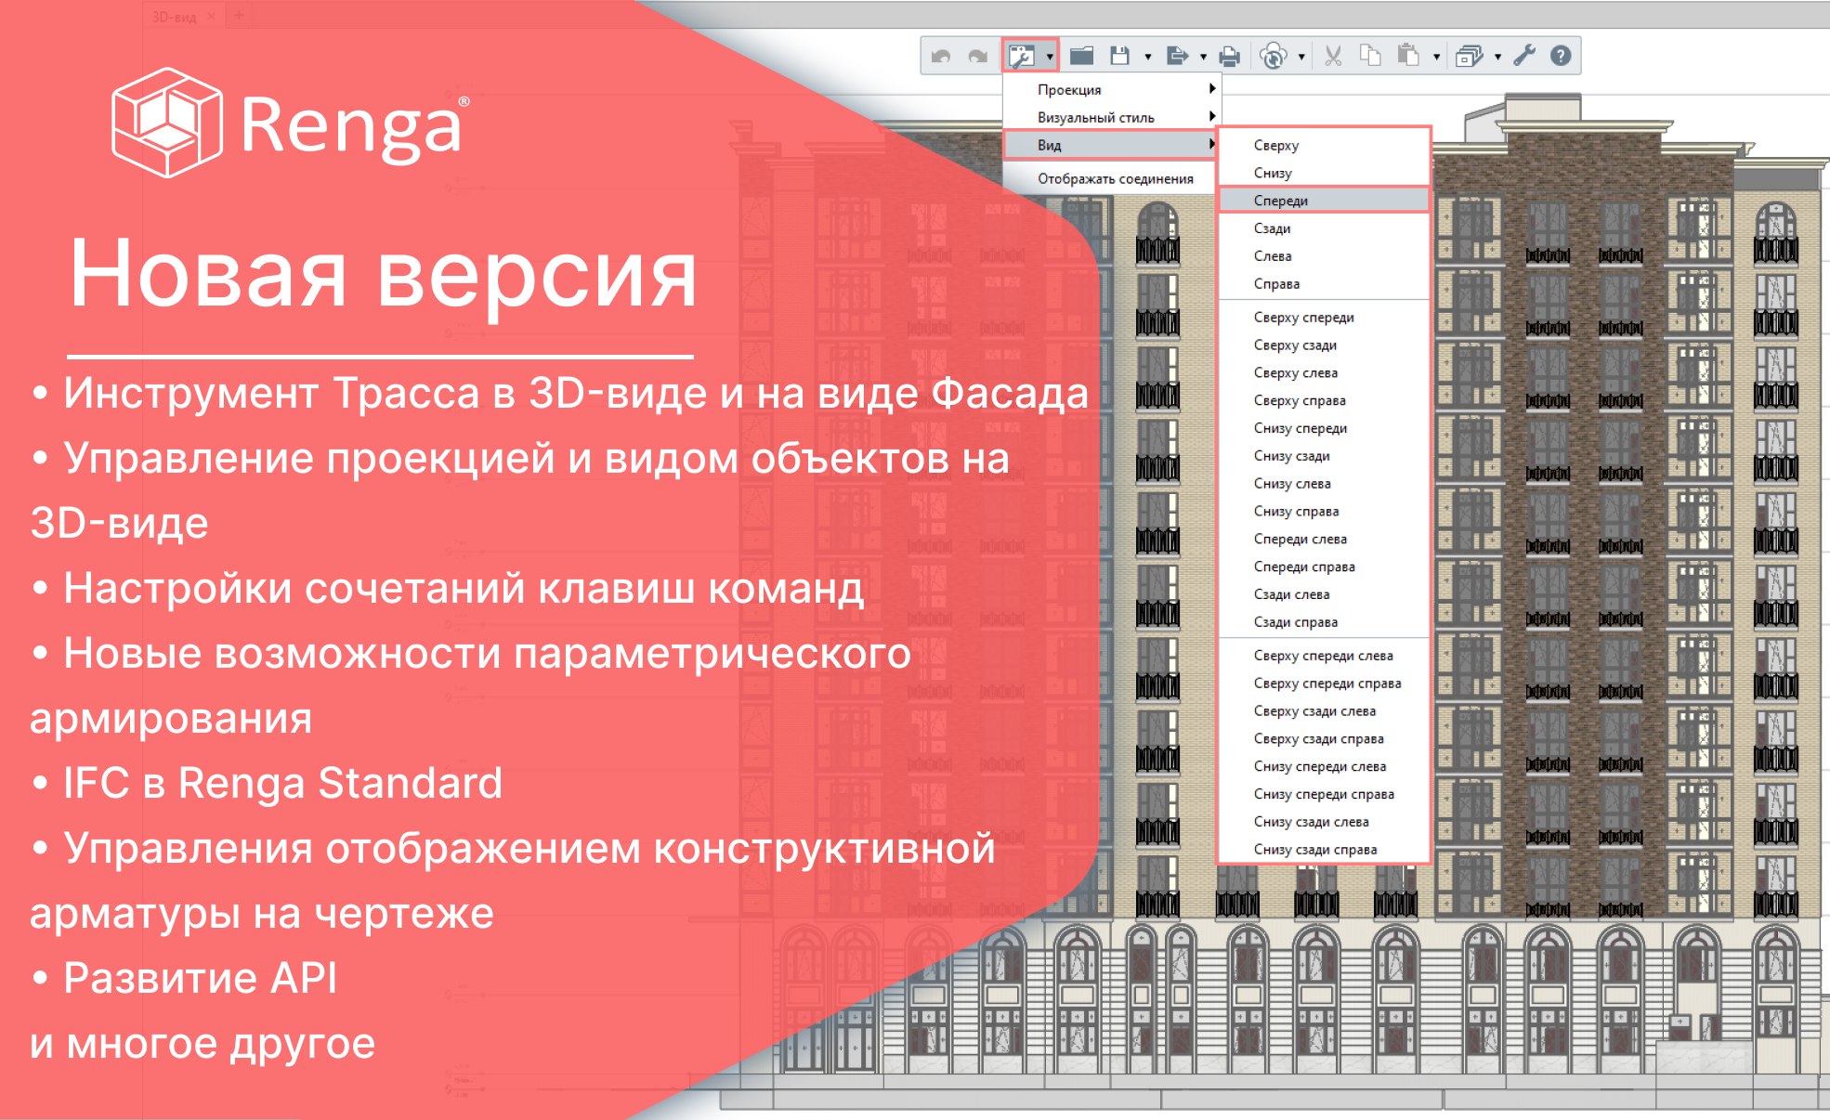Click the Export icon in the toolbar
Image resolution: width=1830 pixels, height=1120 pixels.
1177,56
